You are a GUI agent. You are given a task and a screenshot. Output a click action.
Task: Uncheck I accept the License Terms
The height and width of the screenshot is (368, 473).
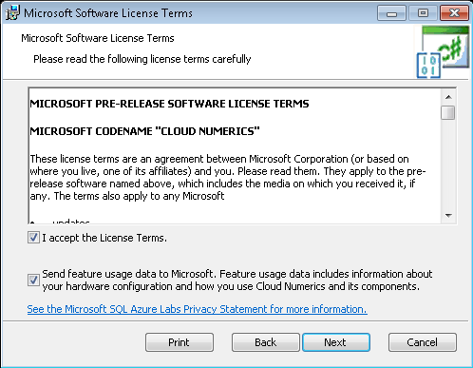pyautogui.click(x=33, y=238)
